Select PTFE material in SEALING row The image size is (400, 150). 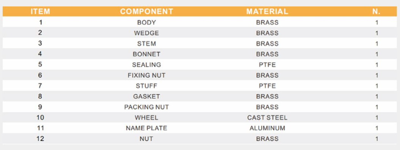(x=267, y=65)
